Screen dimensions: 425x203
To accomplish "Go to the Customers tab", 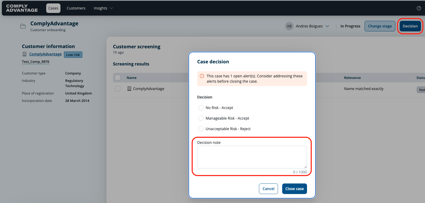I will point(76,8).
